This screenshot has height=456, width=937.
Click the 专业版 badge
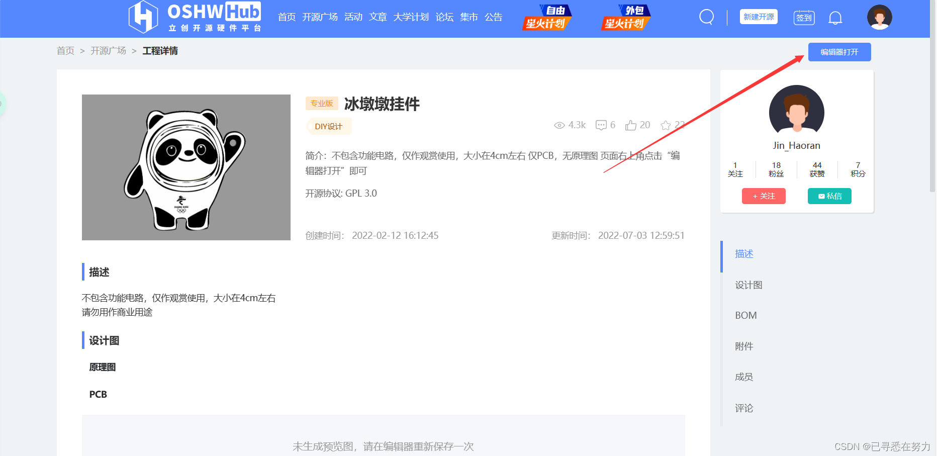(322, 103)
